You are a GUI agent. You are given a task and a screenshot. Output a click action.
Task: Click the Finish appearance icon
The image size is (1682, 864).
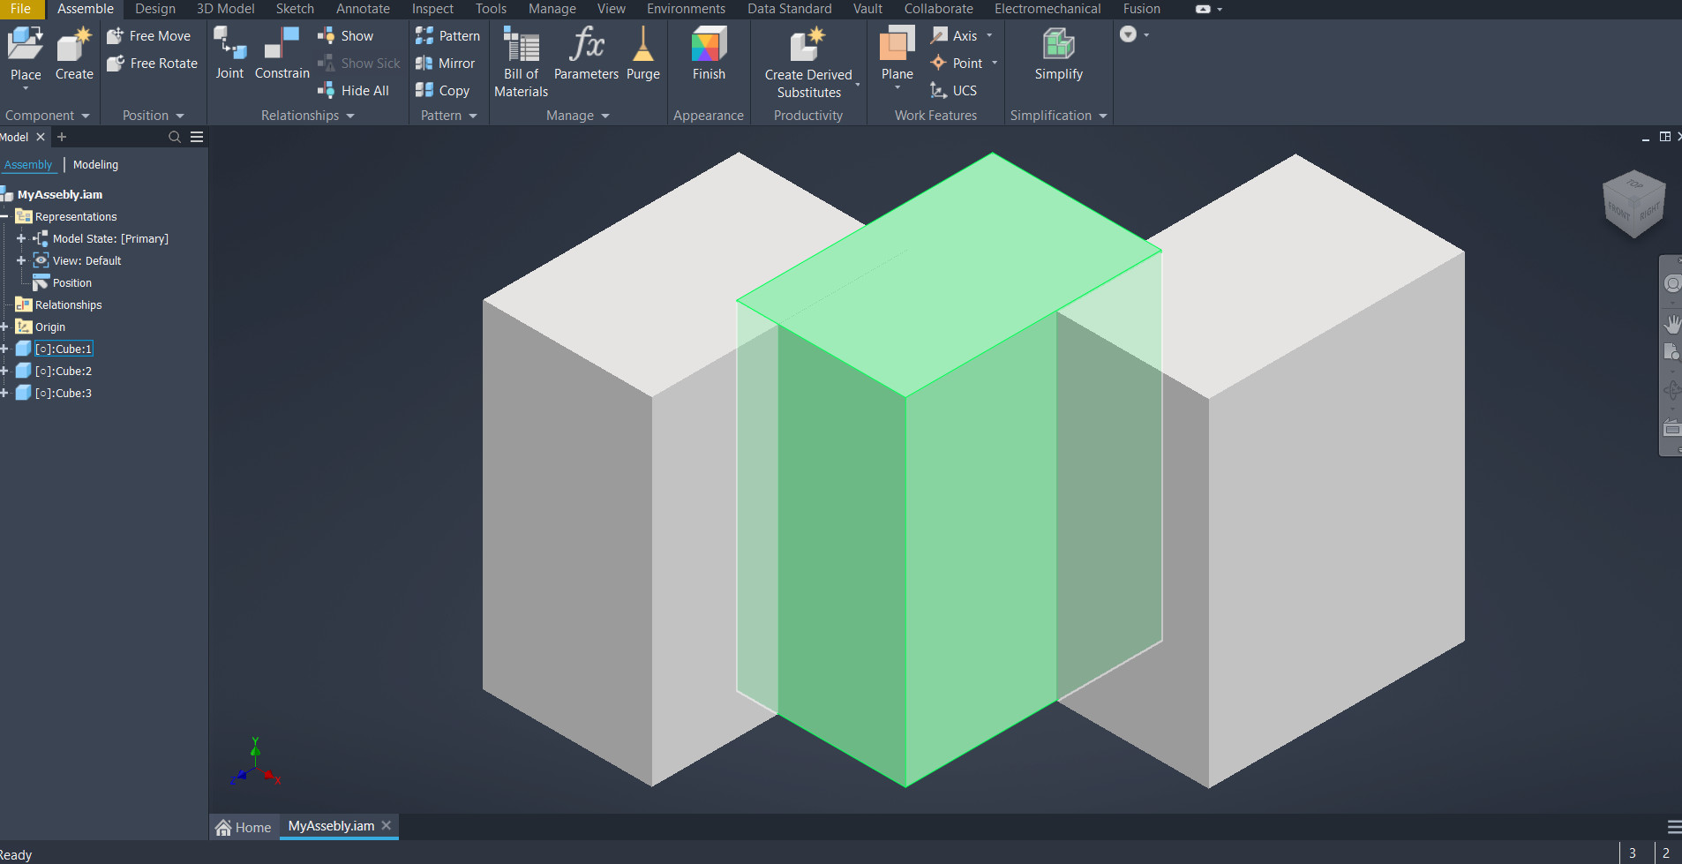[709, 53]
